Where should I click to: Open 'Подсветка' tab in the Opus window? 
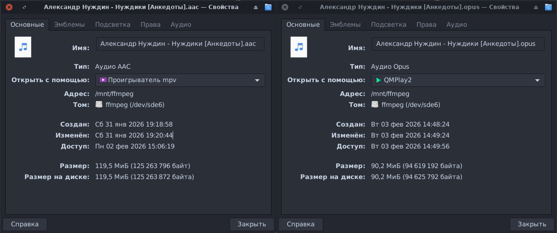click(x=388, y=25)
